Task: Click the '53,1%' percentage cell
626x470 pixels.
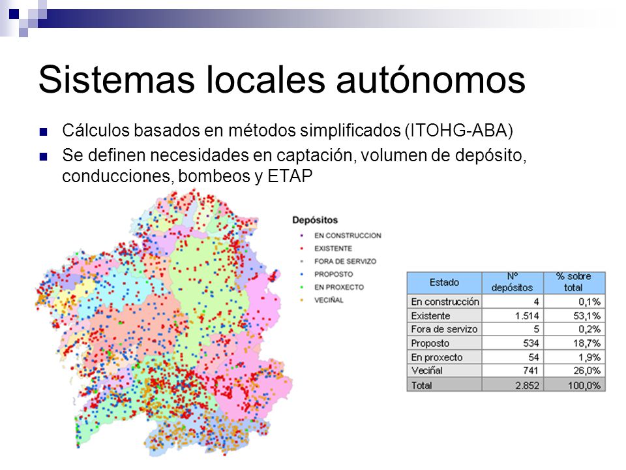Action: [574, 316]
